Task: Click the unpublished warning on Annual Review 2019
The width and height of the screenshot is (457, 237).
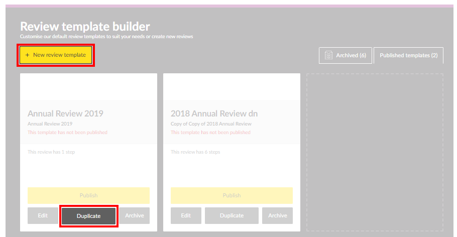Action: point(67,133)
